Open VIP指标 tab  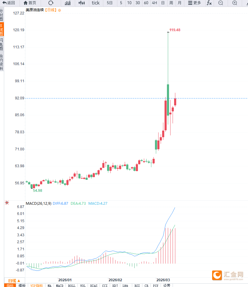tap(36, 285)
